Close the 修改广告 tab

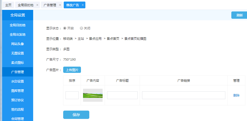83,5
